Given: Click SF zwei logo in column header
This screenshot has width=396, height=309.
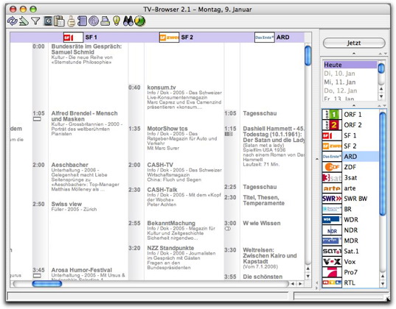Looking at the screenshot, I should 169,38.
